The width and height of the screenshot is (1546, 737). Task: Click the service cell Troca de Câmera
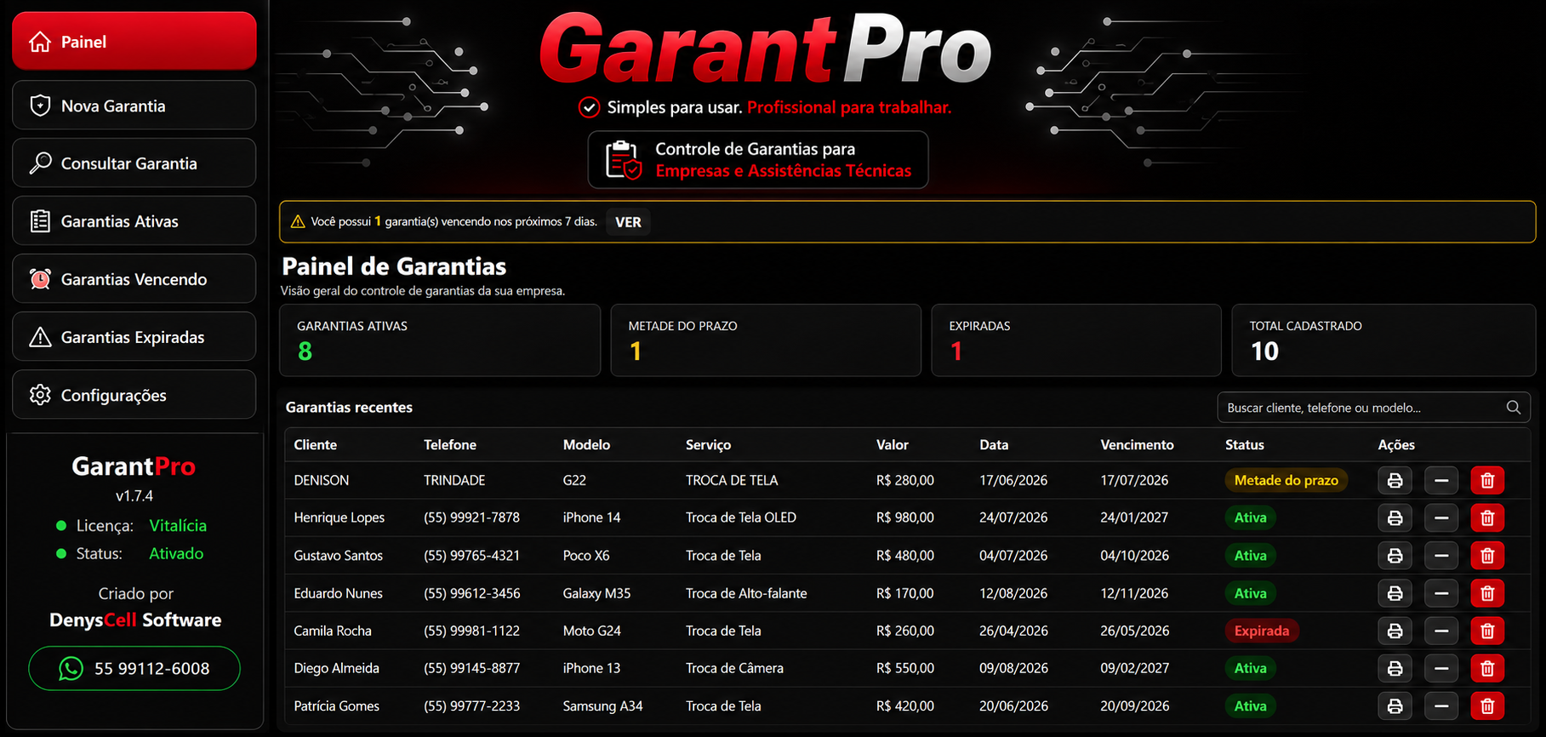pyautogui.click(x=734, y=668)
